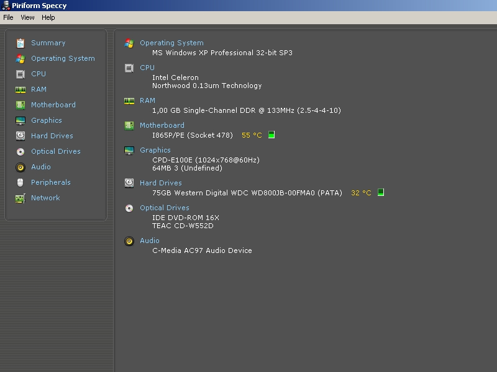497x372 pixels.
Task: Go to CPU section in sidebar
Action: (39, 74)
